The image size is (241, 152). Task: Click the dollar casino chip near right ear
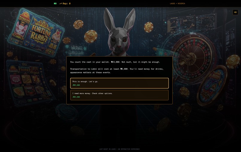click(x=149, y=27)
